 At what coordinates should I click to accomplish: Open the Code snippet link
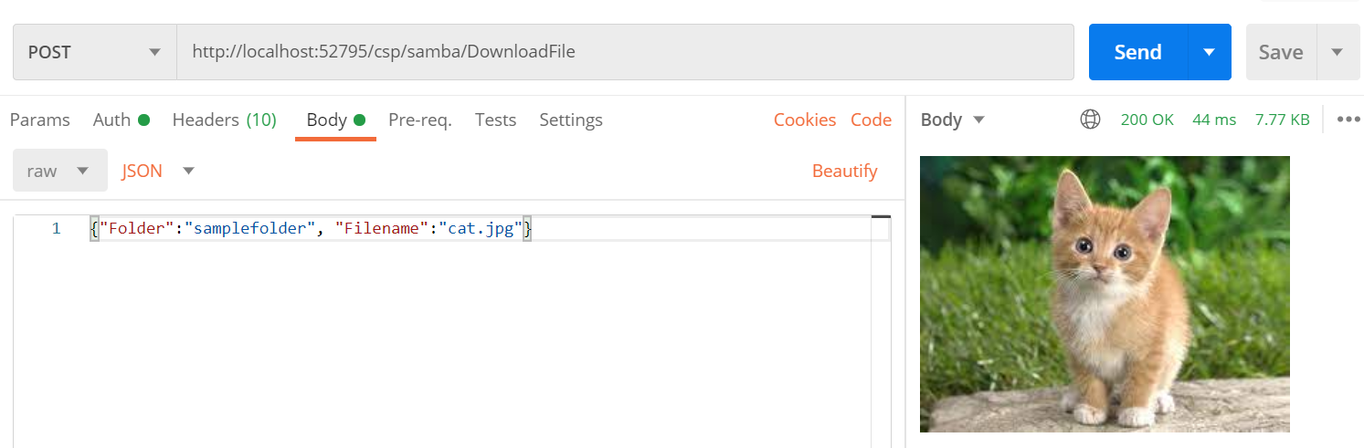click(x=871, y=120)
